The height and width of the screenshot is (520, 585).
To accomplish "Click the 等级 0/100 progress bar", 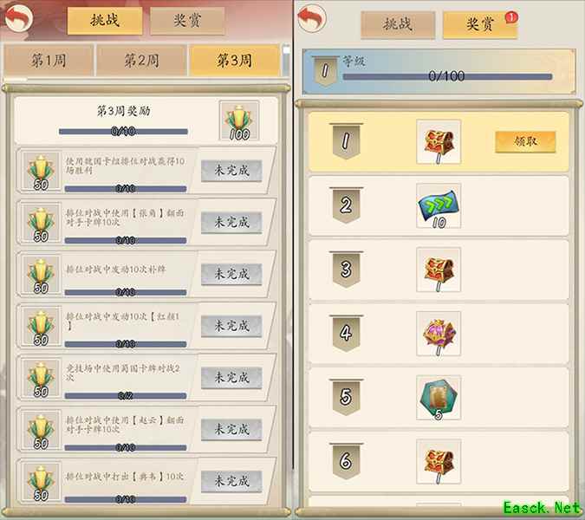I will [447, 77].
